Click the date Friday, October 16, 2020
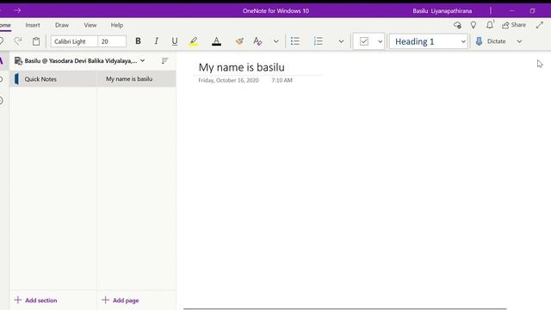Image resolution: width=551 pixels, height=310 pixels. [228, 80]
